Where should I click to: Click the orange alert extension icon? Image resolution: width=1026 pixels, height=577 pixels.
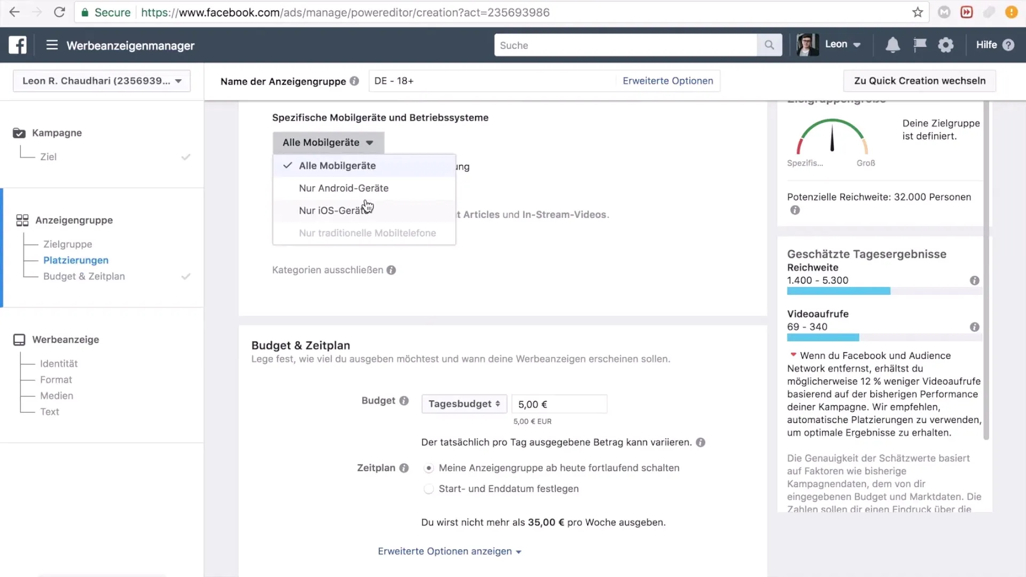point(1011,12)
